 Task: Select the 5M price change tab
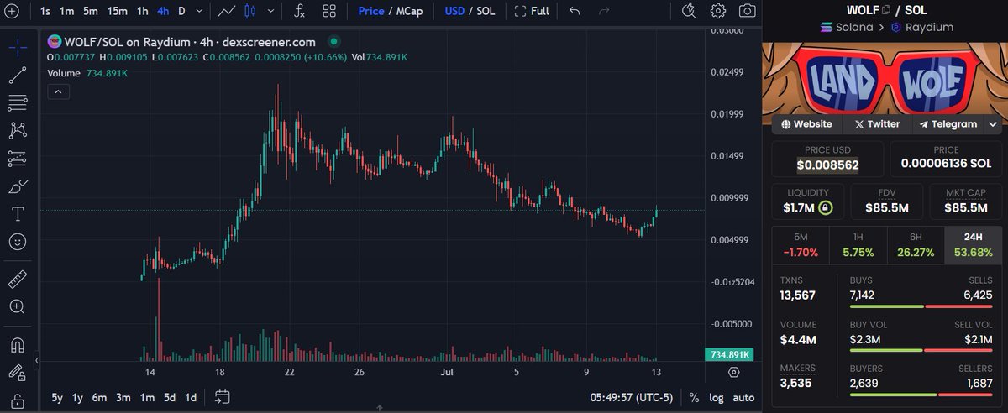point(801,245)
